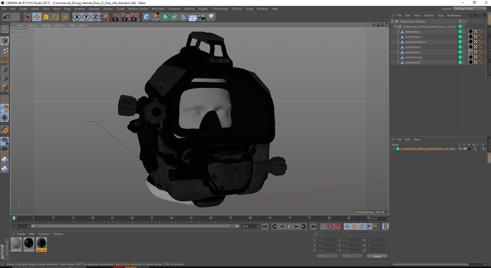
Task: Activate the Rotate tool
Action: coord(55,17)
